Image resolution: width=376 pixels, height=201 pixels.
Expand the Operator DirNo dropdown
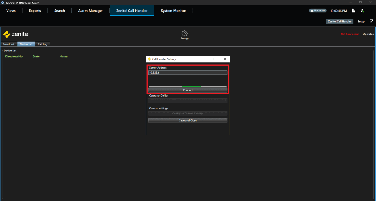[188, 101]
